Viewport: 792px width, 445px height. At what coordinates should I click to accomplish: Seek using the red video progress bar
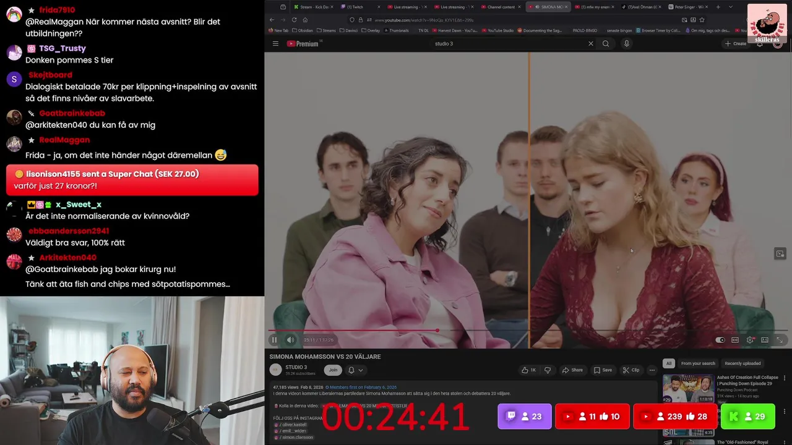pyautogui.click(x=528, y=331)
